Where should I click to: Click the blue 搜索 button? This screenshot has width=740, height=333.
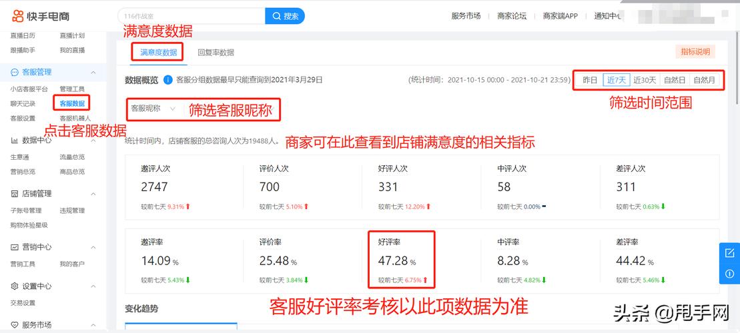click(x=285, y=16)
